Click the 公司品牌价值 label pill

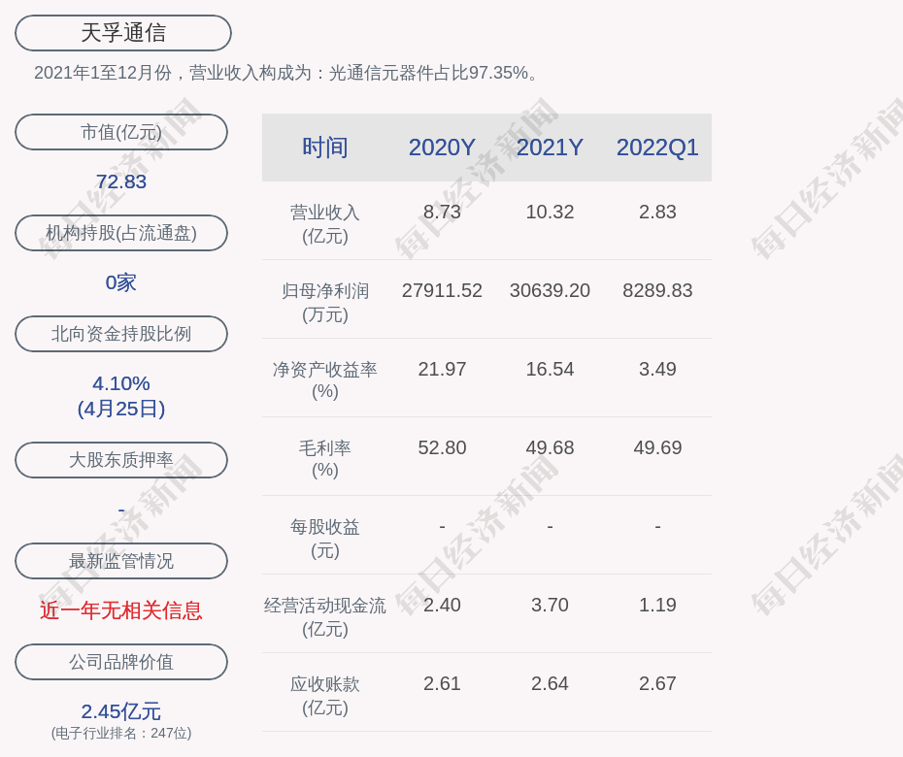click(x=121, y=662)
